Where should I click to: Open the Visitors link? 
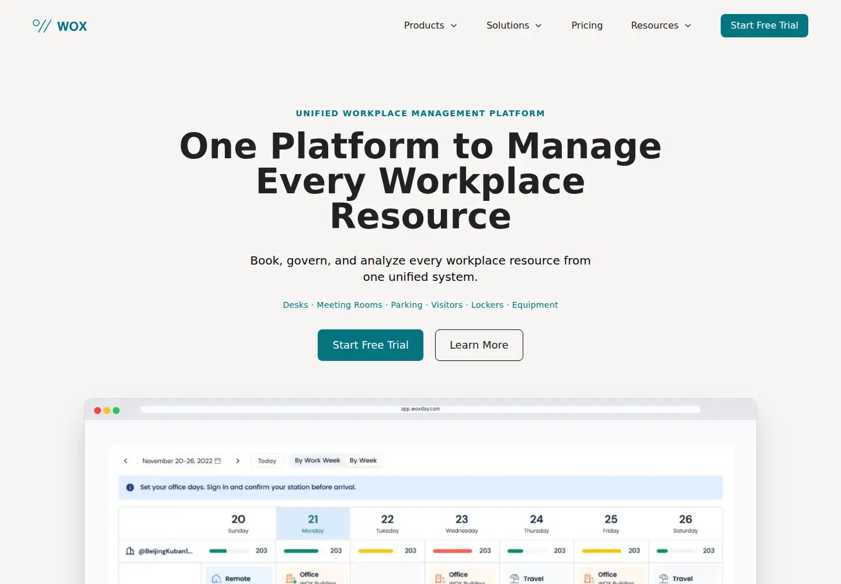click(447, 305)
